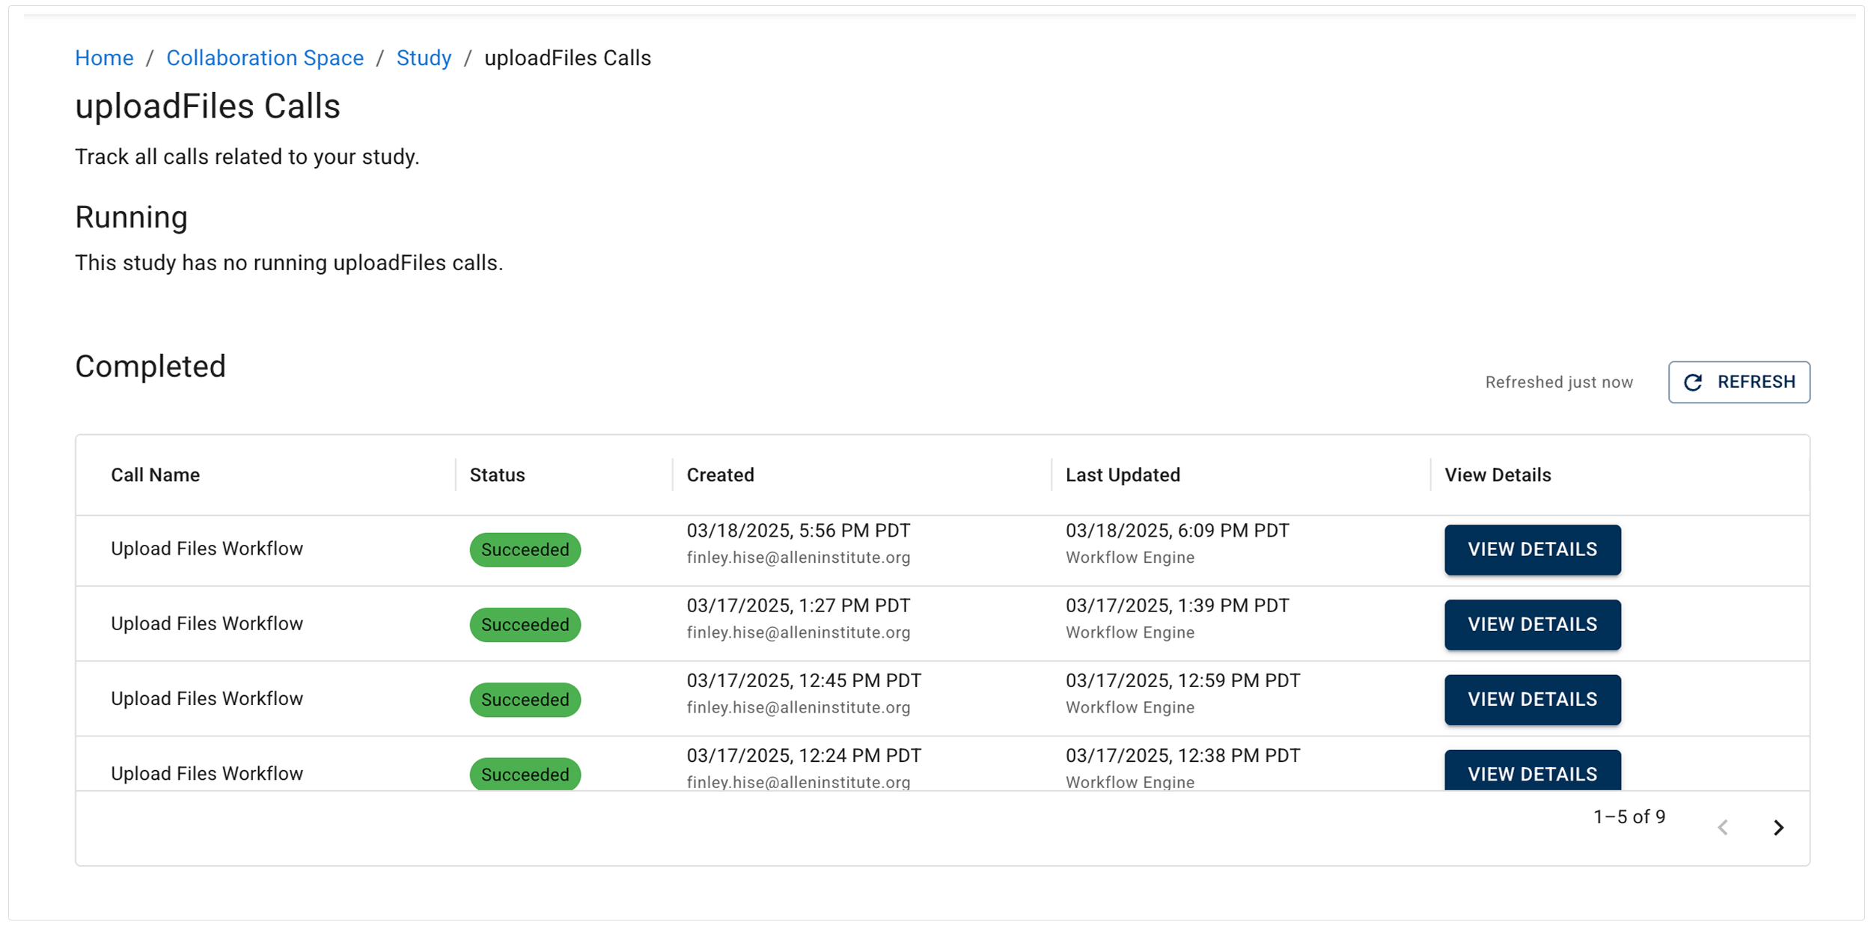The height and width of the screenshot is (928, 1871).
Task: Click the Refresh button with circular arrow icon
Action: (x=1739, y=382)
